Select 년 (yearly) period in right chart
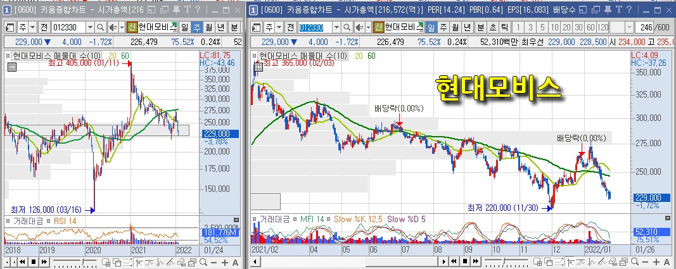The width and height of the screenshot is (676, 269). 467,28
